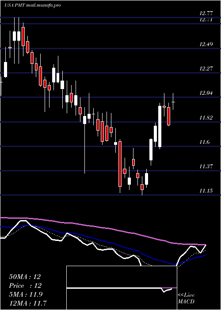Click the 12.77 price level label
221x310 pixels.
tap(206, 13)
